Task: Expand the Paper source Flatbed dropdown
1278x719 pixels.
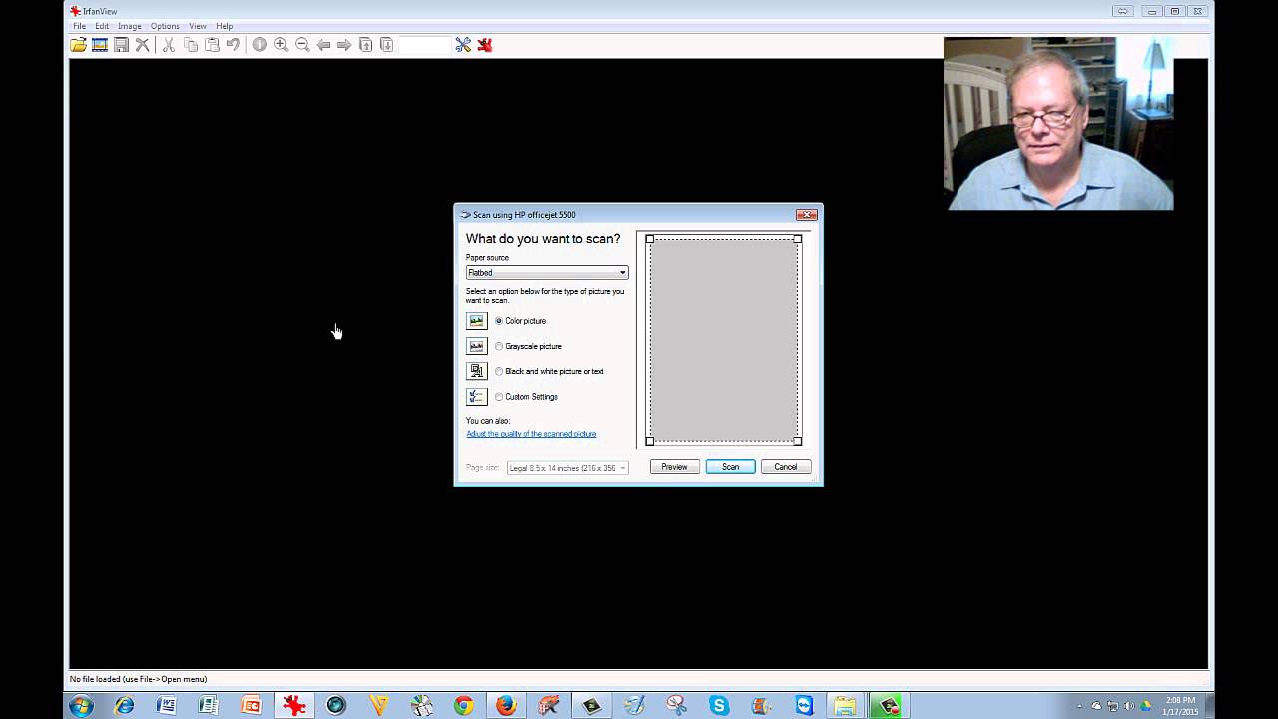Action: [x=547, y=272]
